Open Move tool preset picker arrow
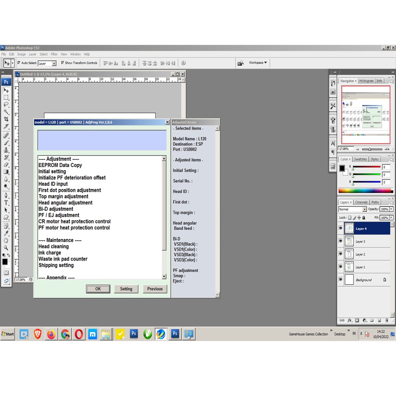The image size is (396, 396). [12, 63]
